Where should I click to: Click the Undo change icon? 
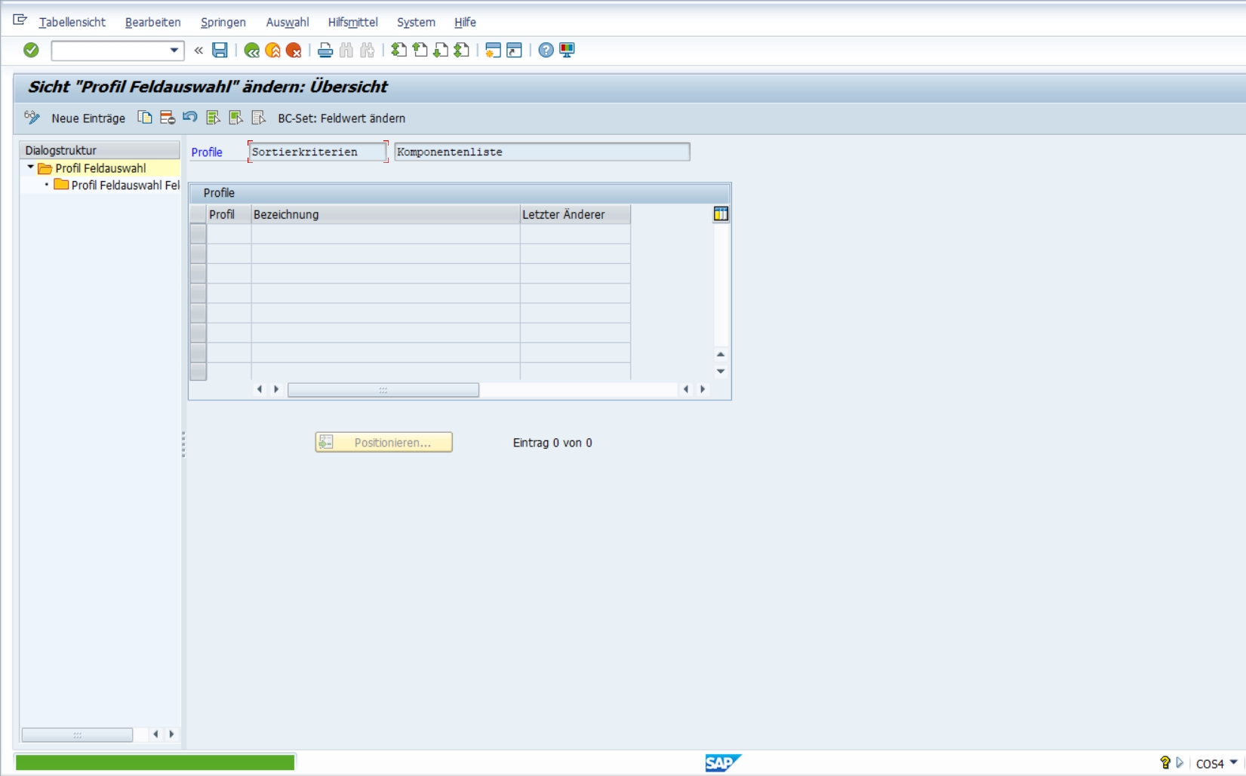(189, 118)
